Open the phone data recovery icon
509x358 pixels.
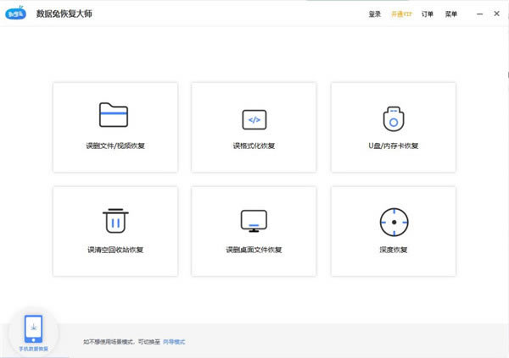(x=33, y=328)
